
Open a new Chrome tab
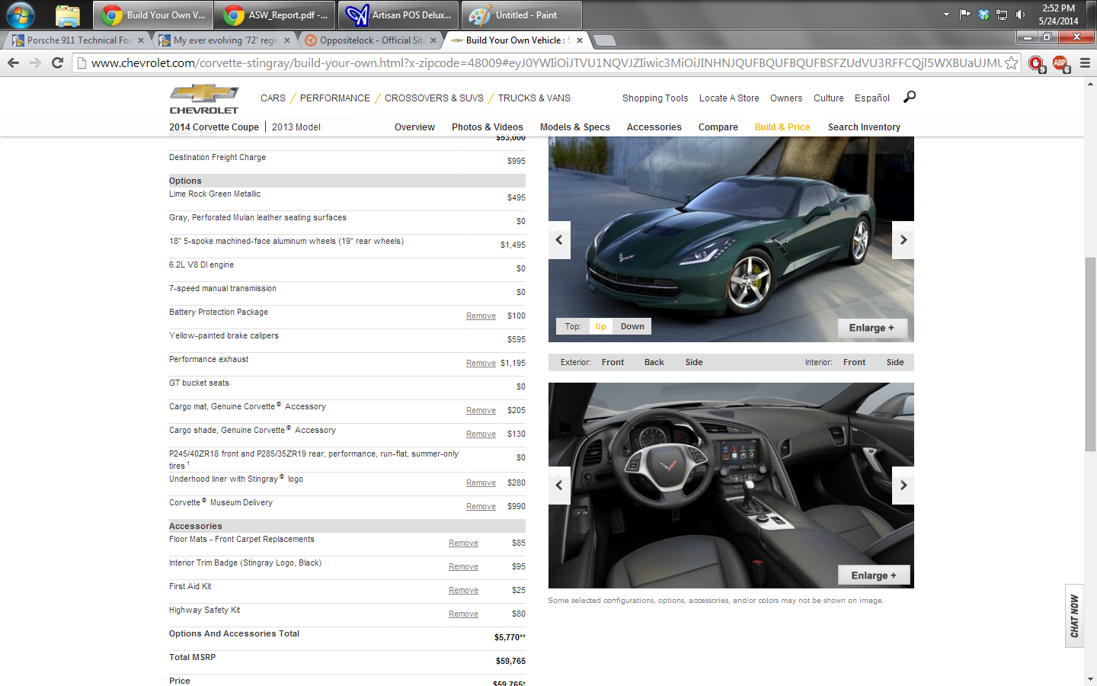click(x=604, y=40)
